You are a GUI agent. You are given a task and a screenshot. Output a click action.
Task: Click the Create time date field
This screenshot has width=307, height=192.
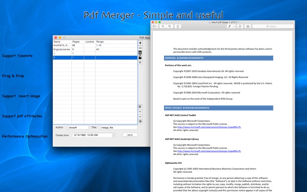click(92, 135)
